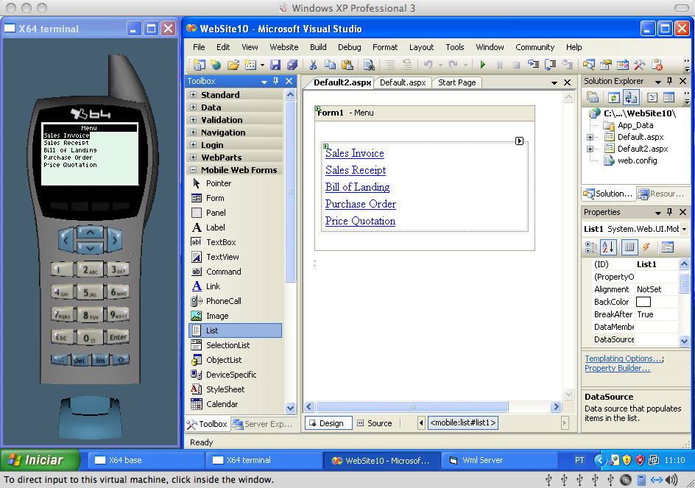This screenshot has height=488, width=695.
Task: Switch to the Default.aspx tab
Action: [x=403, y=82]
